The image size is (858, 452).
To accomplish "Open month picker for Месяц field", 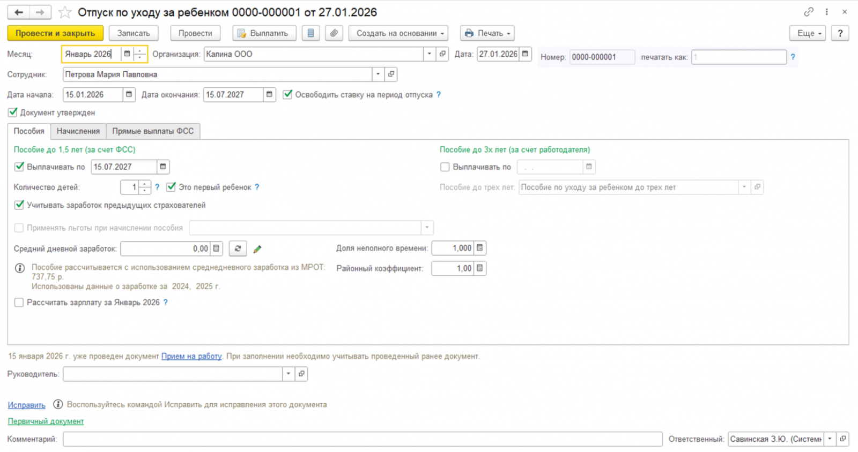I will (127, 54).
